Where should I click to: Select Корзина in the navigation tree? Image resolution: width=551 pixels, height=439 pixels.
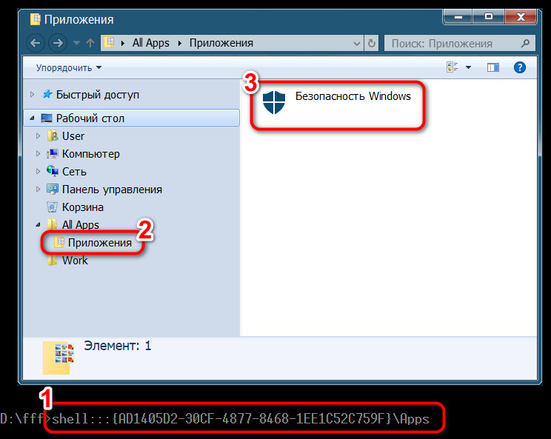pyautogui.click(x=82, y=207)
